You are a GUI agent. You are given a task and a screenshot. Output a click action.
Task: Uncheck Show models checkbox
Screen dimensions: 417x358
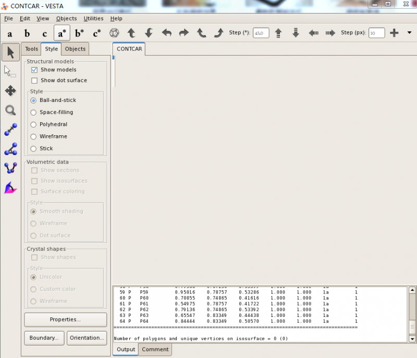click(x=34, y=70)
